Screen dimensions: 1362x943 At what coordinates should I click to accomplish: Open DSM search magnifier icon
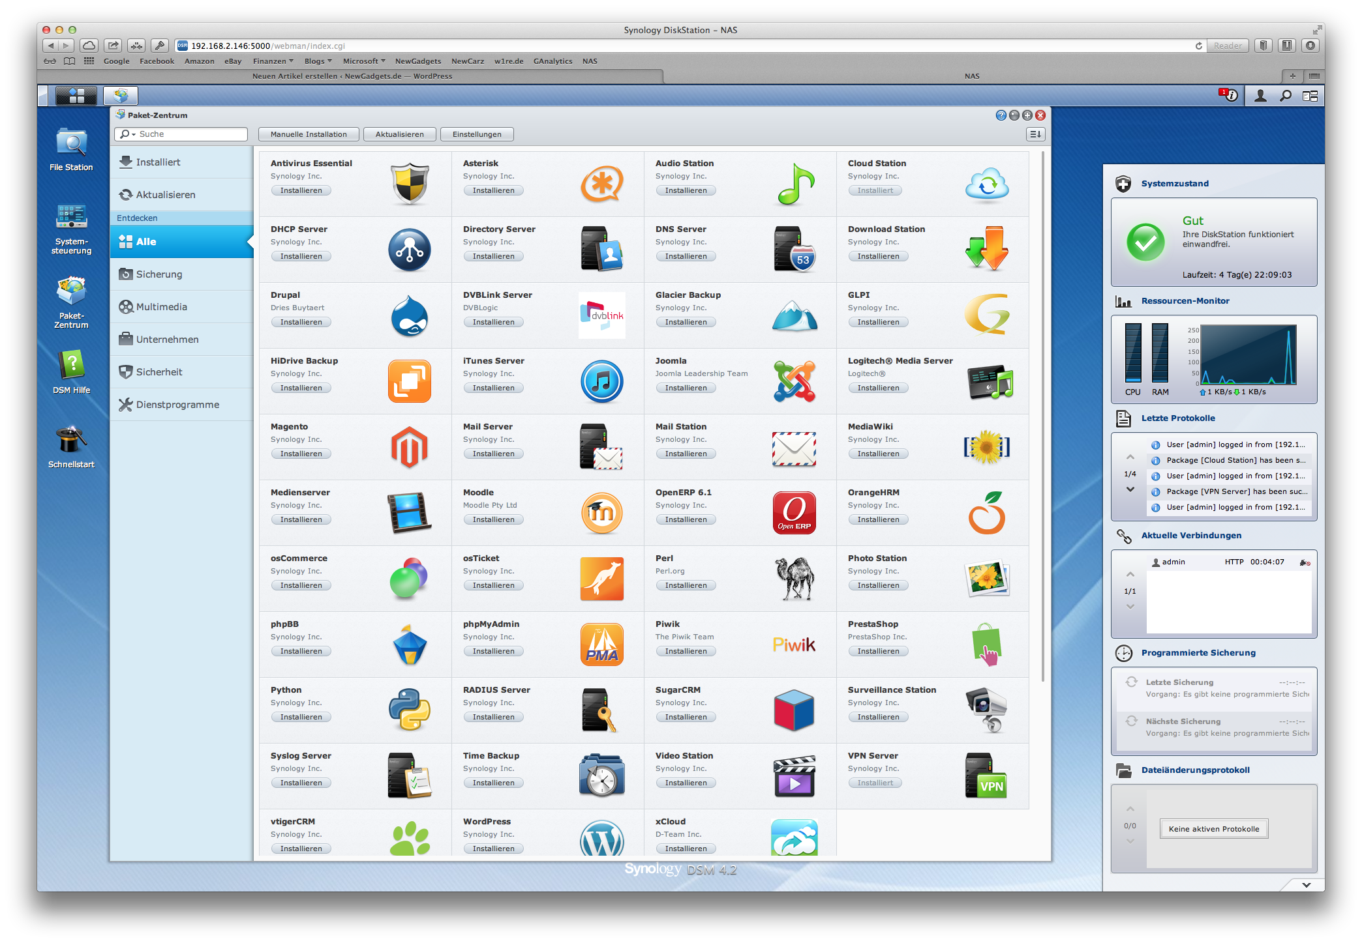point(1286,96)
